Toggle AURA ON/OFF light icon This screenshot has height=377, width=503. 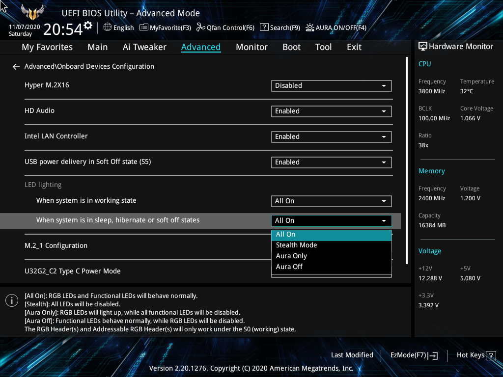click(310, 27)
